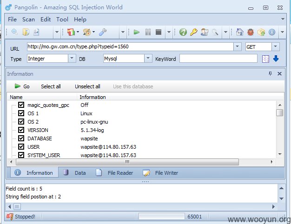Click the magnifier scan icon in toolbar
The height and width of the screenshot is (224, 291).
pyautogui.click(x=14, y=32)
